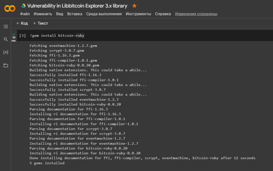Open the Справка menu
Viewport: 273px width, 171px height.
pos(163,14)
